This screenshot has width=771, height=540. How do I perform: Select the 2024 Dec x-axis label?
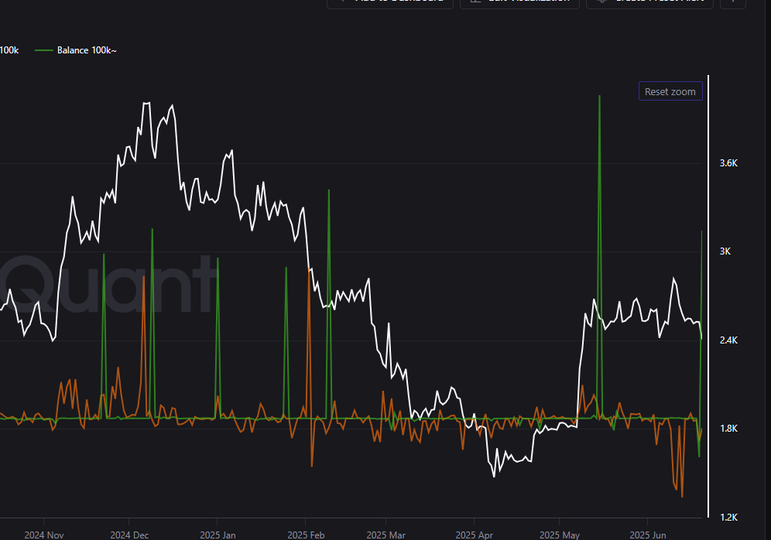click(130, 535)
